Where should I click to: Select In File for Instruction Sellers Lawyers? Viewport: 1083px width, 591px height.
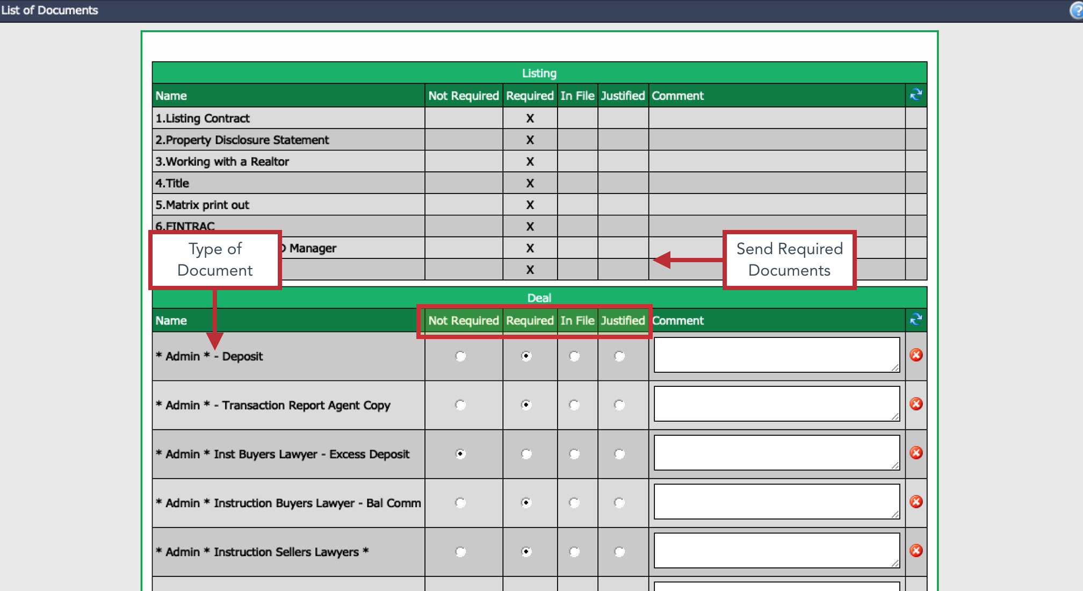574,552
